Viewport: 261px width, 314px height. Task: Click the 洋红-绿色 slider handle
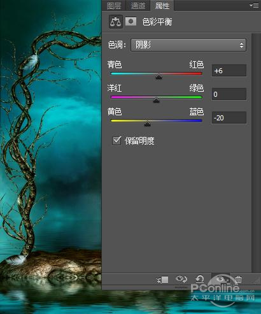click(156, 100)
